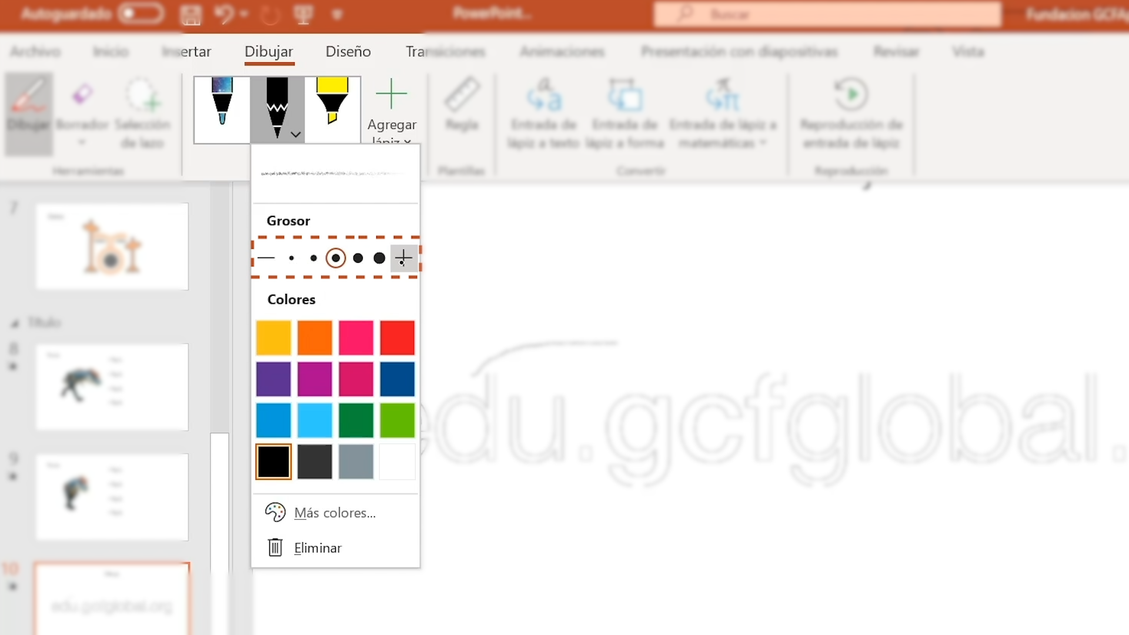Switch to the Insertar tab
The width and height of the screenshot is (1129, 635).
point(186,52)
